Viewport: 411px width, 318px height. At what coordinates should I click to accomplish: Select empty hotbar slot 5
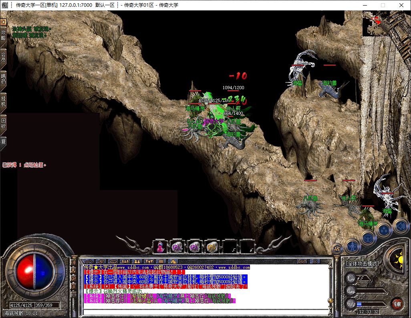point(229,246)
